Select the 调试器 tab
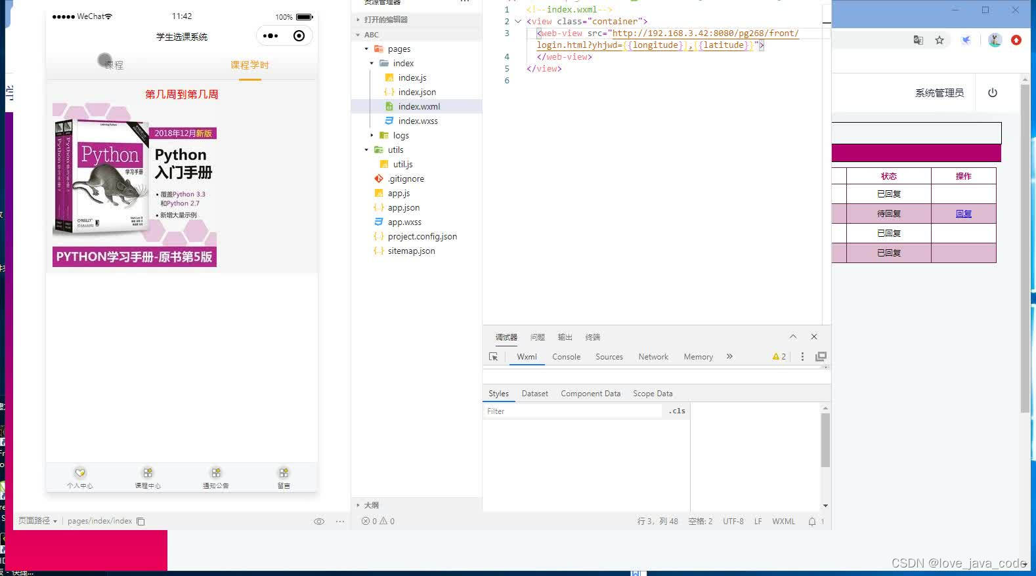This screenshot has width=1036, height=576. 506,337
